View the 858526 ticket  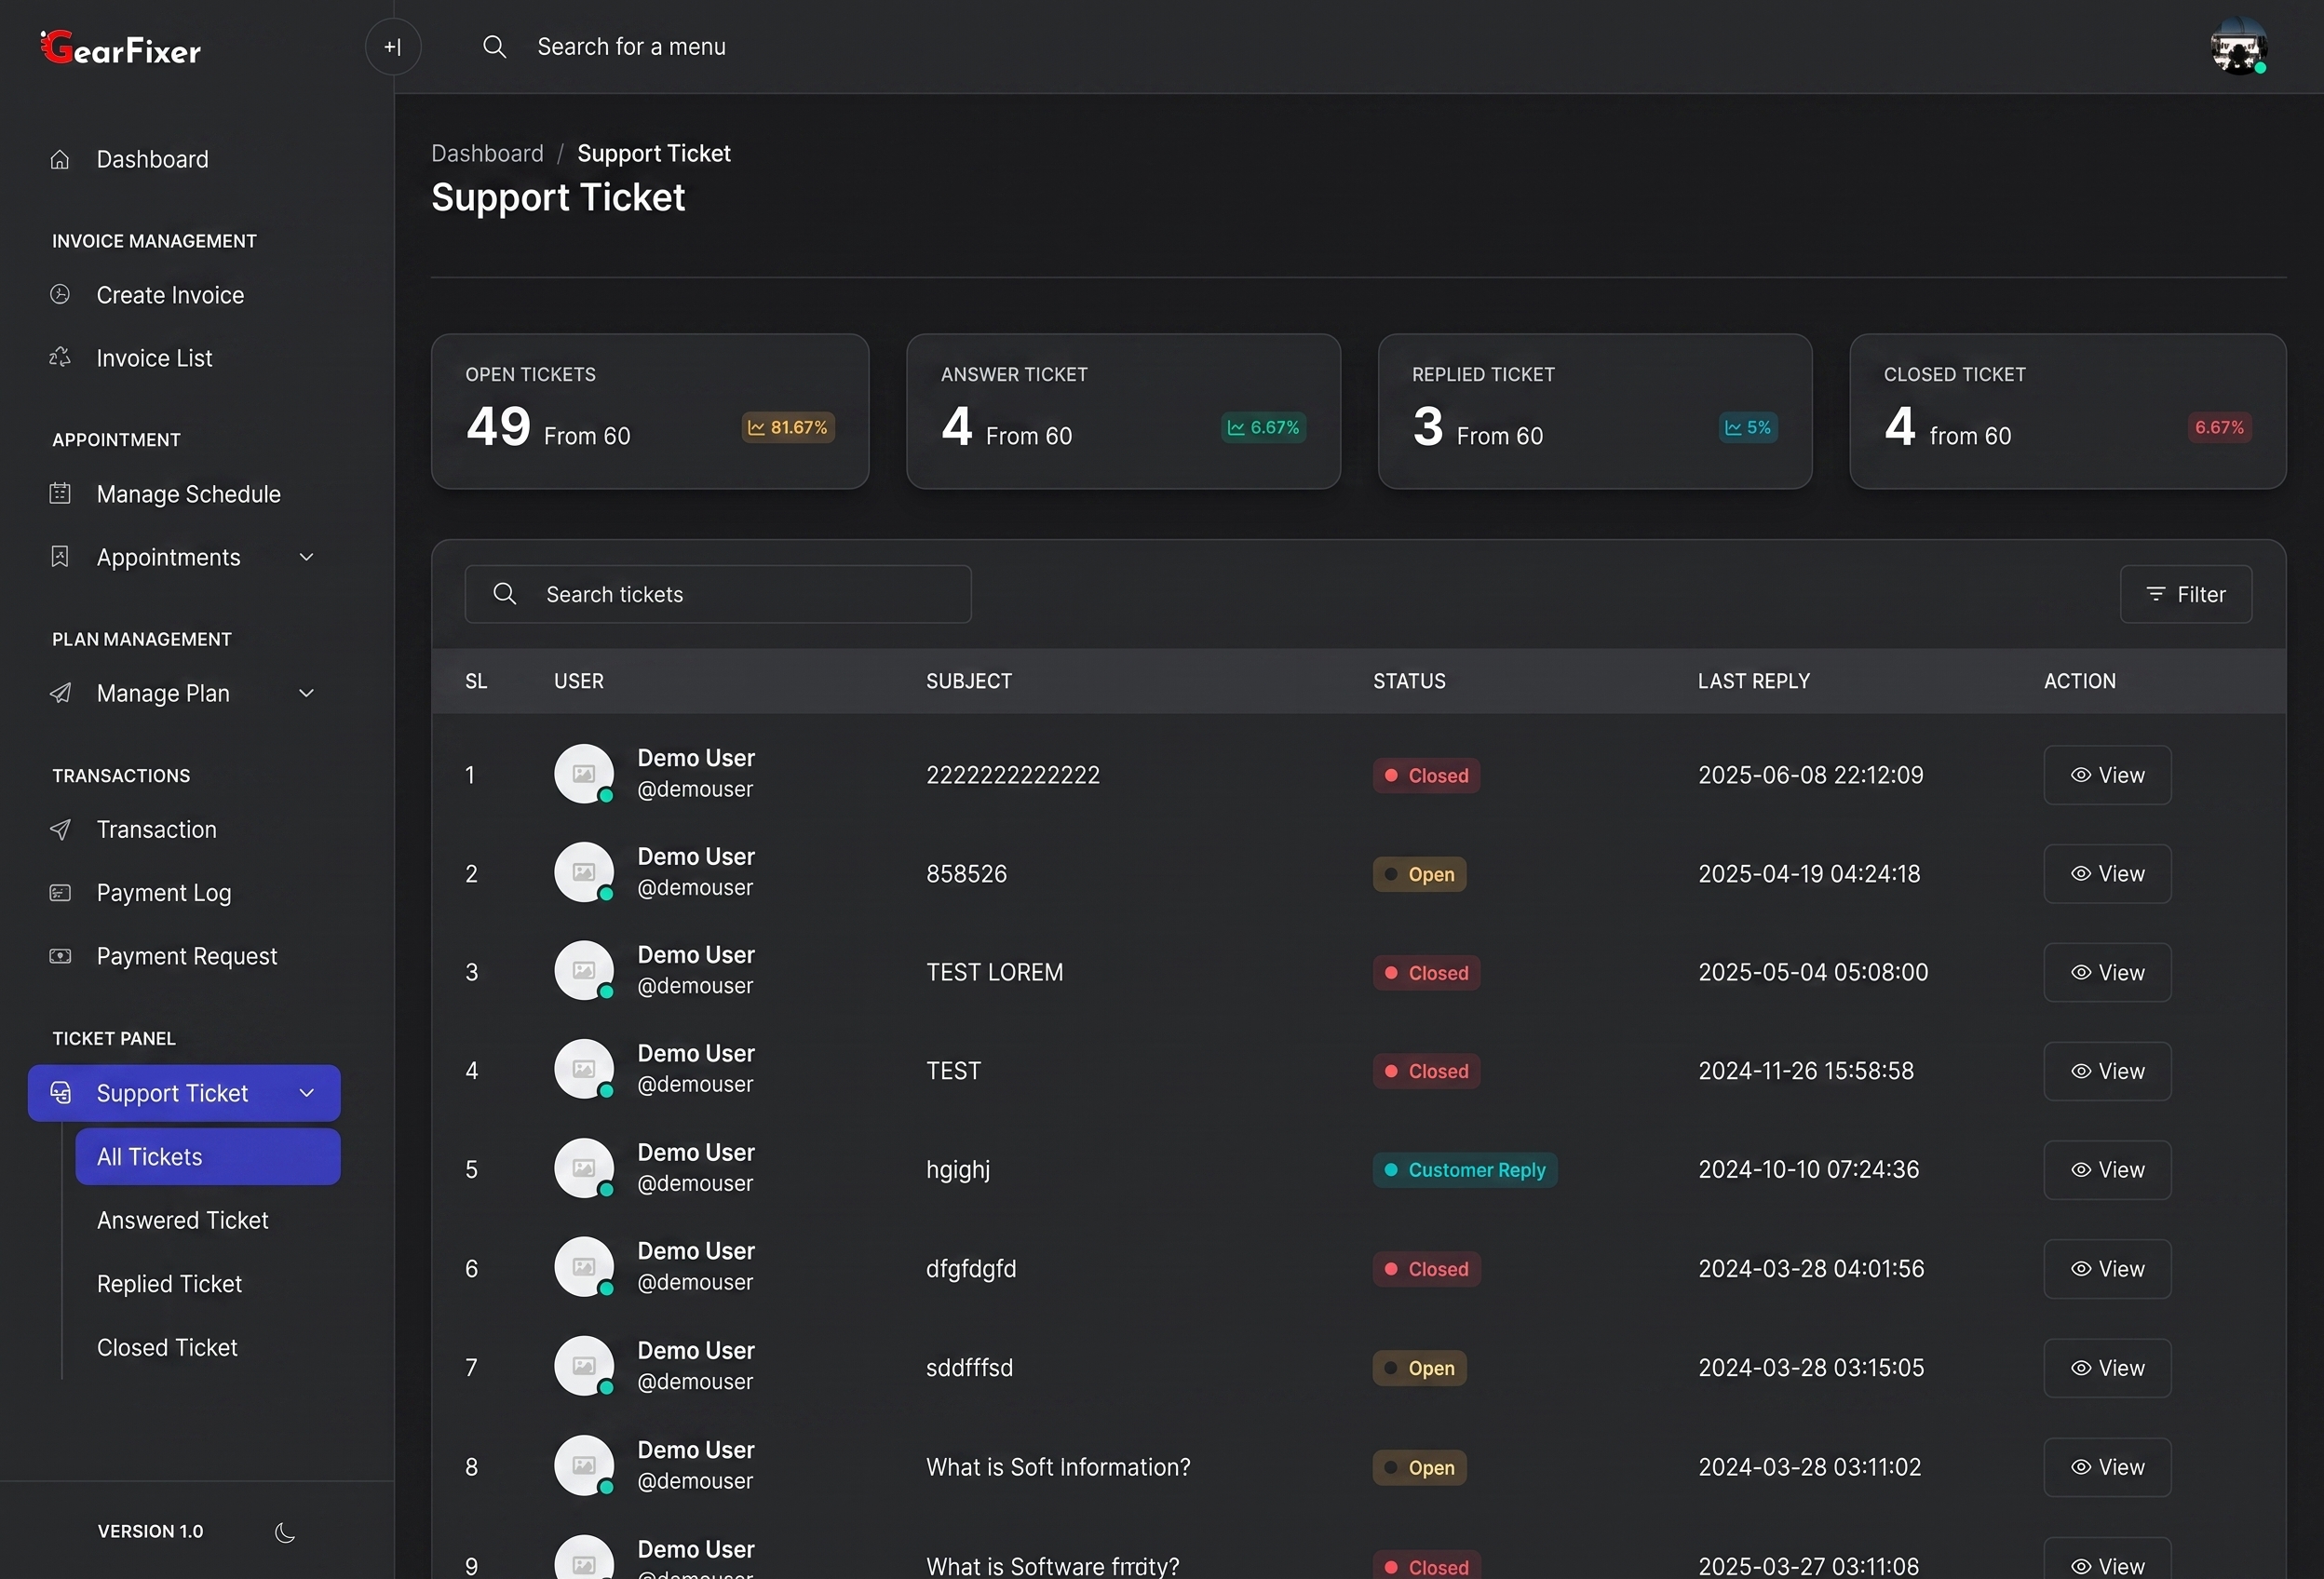point(2107,874)
